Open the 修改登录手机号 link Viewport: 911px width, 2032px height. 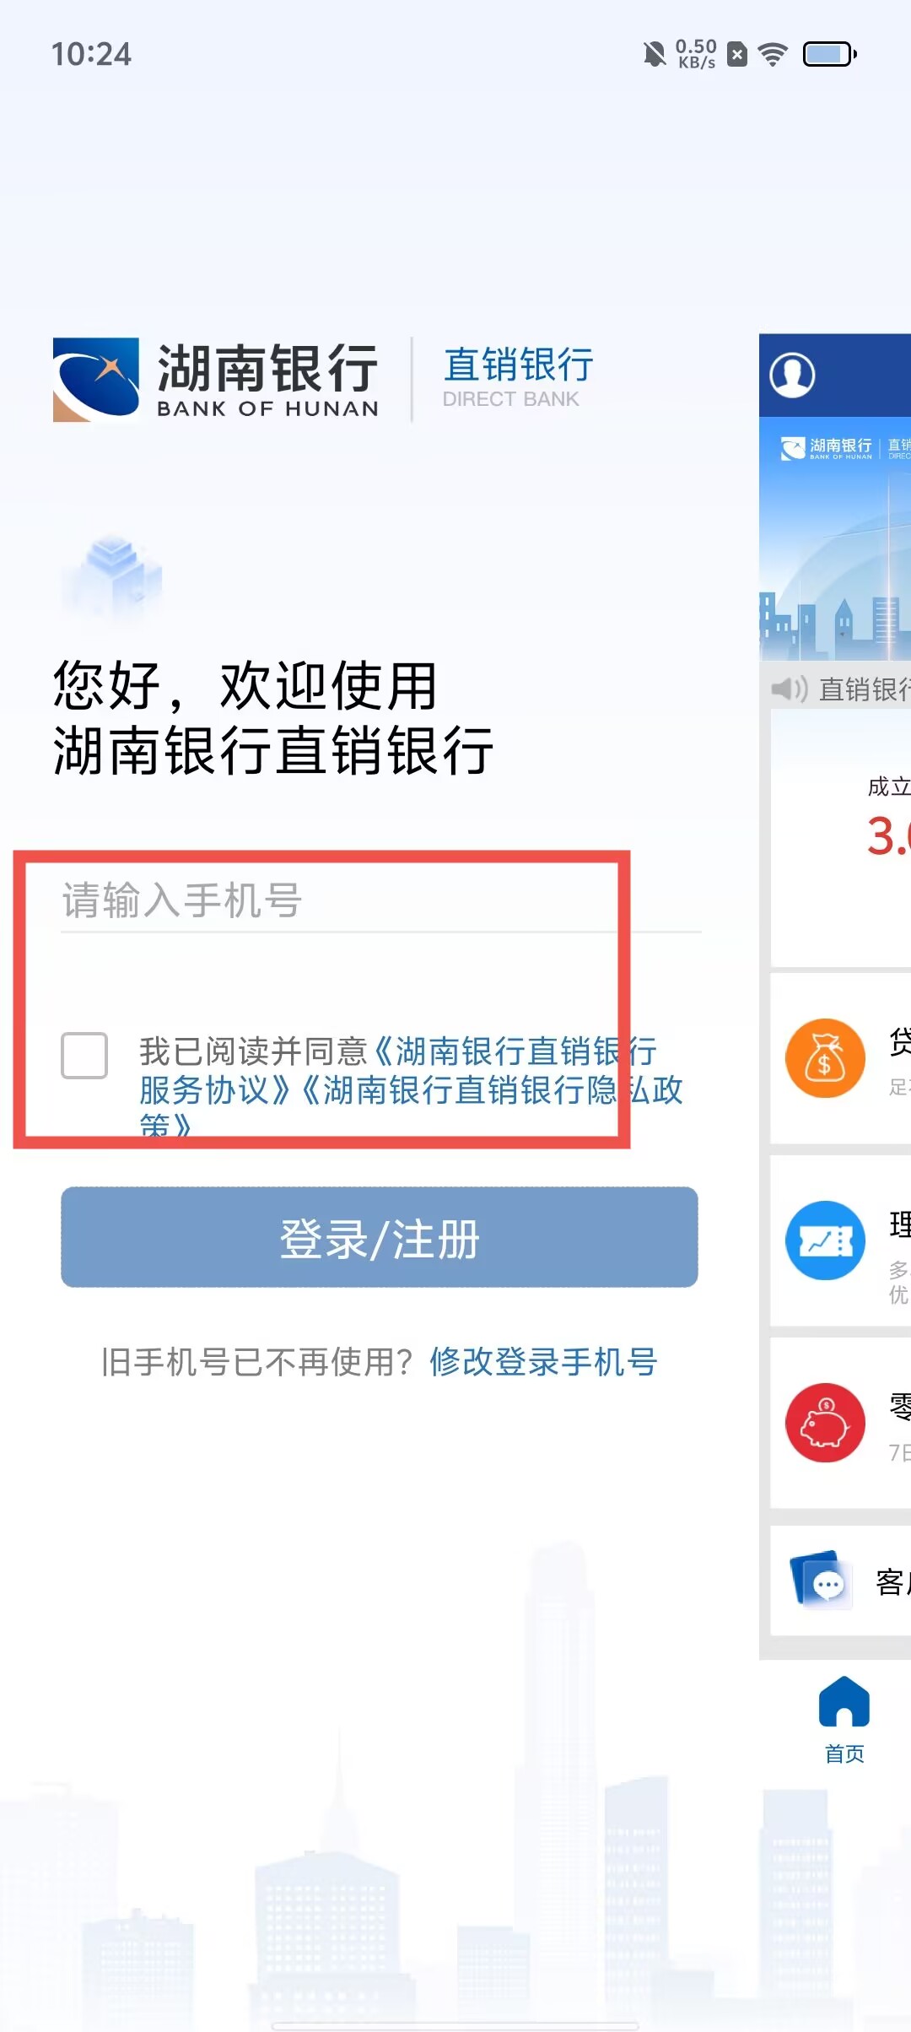tap(543, 1361)
